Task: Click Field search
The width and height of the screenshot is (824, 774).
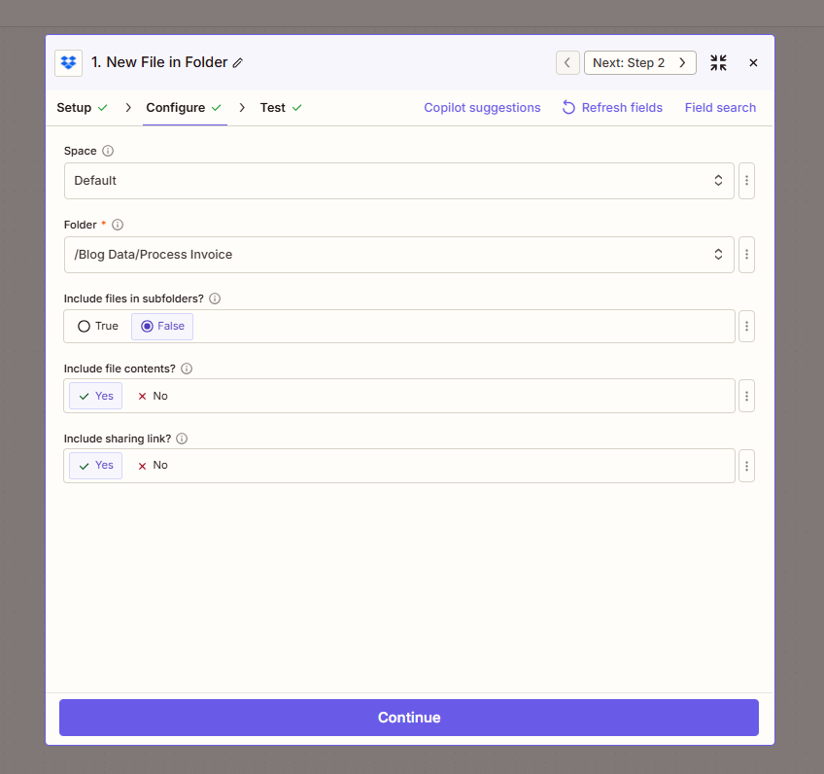Action: [x=720, y=108]
